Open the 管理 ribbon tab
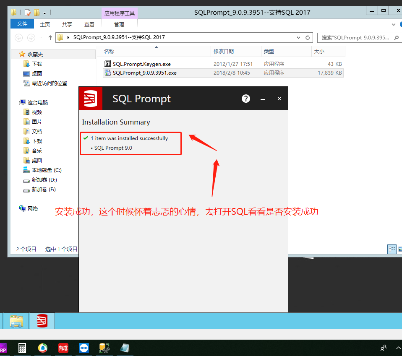402x356 pixels. tap(119, 24)
